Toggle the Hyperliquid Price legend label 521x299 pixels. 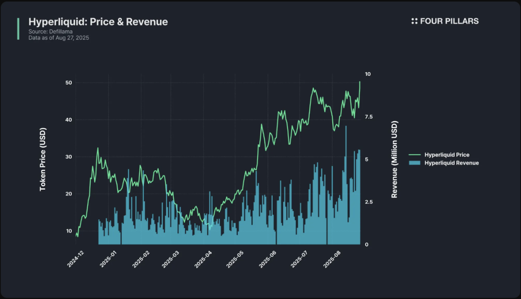coord(447,155)
